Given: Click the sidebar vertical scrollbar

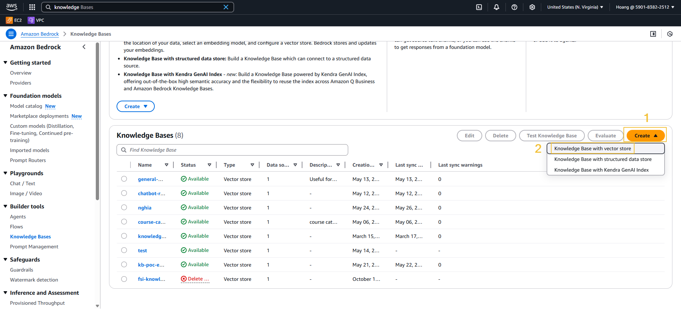Looking at the screenshot, I should 97,121.
